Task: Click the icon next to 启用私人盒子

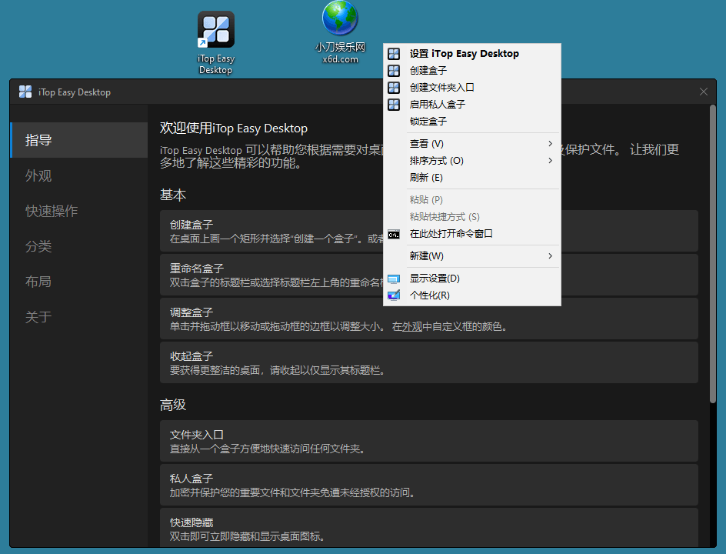Action: pos(394,104)
